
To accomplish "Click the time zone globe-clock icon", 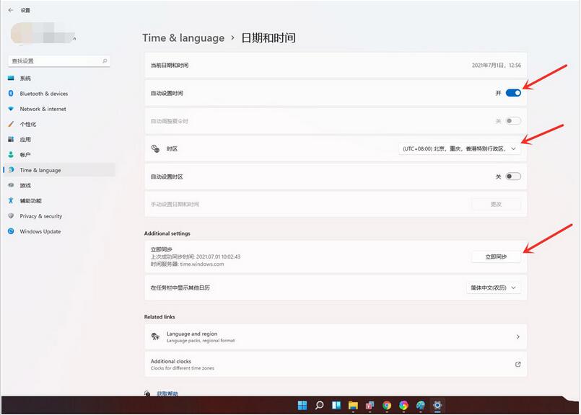I will 155,148.
